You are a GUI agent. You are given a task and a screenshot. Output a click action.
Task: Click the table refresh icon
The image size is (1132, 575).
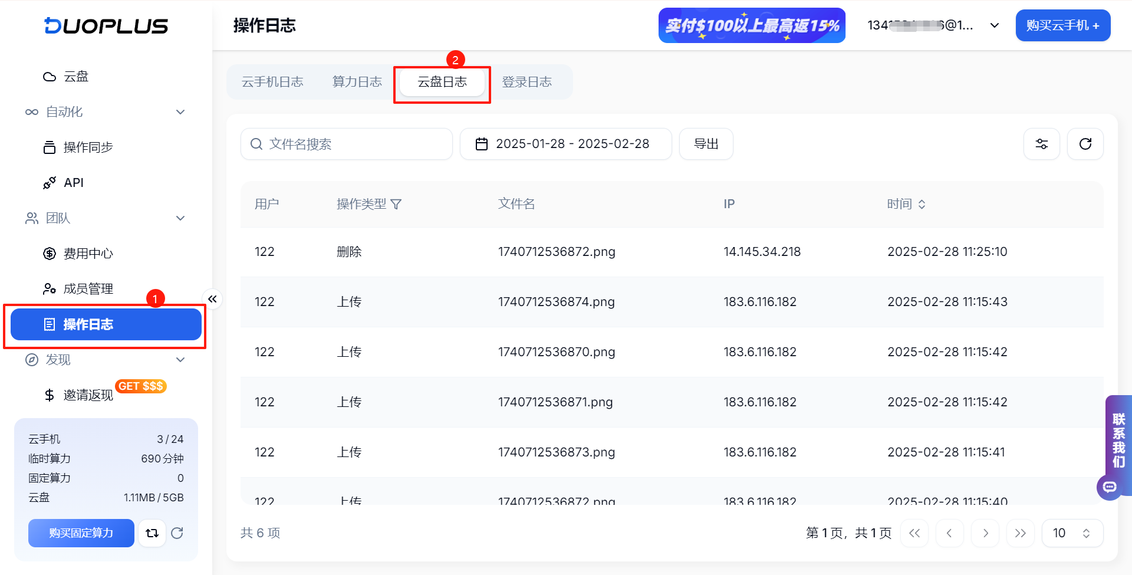pos(1085,144)
